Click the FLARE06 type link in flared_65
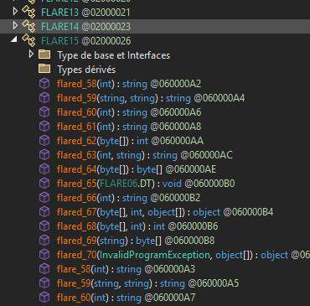Screen dimensions: 310x306 click(119, 184)
